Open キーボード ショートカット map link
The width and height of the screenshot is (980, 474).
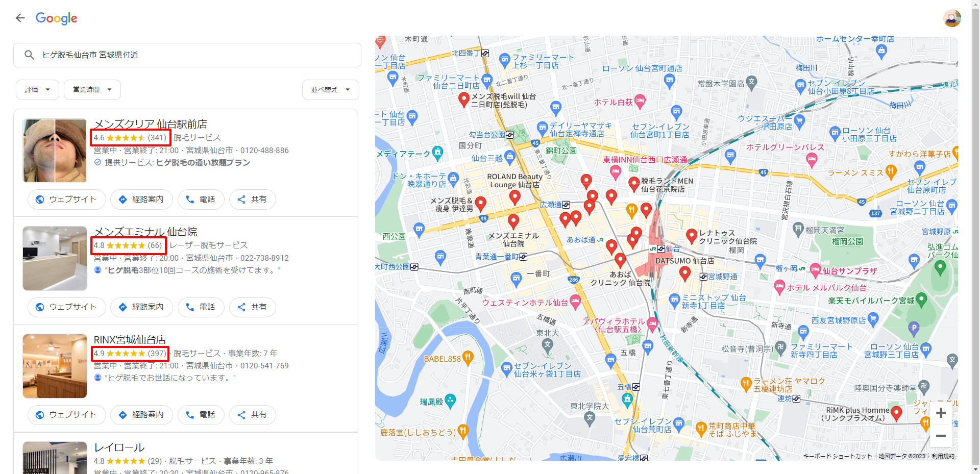(838, 456)
